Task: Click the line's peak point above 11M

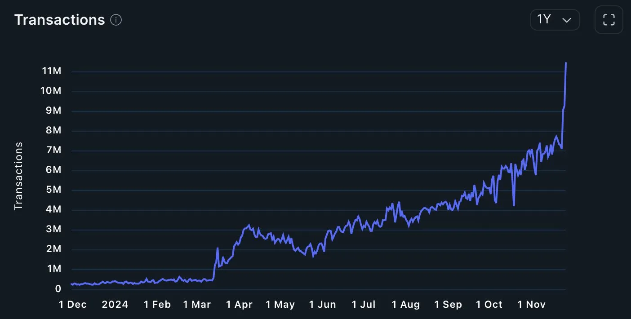Action: pyautogui.click(x=565, y=63)
